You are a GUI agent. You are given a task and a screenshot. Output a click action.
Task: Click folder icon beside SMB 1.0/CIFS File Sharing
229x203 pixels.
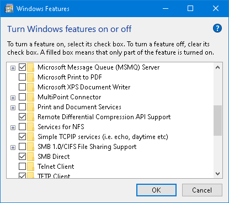[30, 147]
